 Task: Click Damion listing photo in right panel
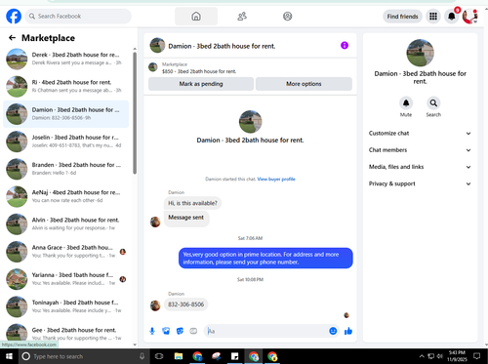pyautogui.click(x=420, y=53)
